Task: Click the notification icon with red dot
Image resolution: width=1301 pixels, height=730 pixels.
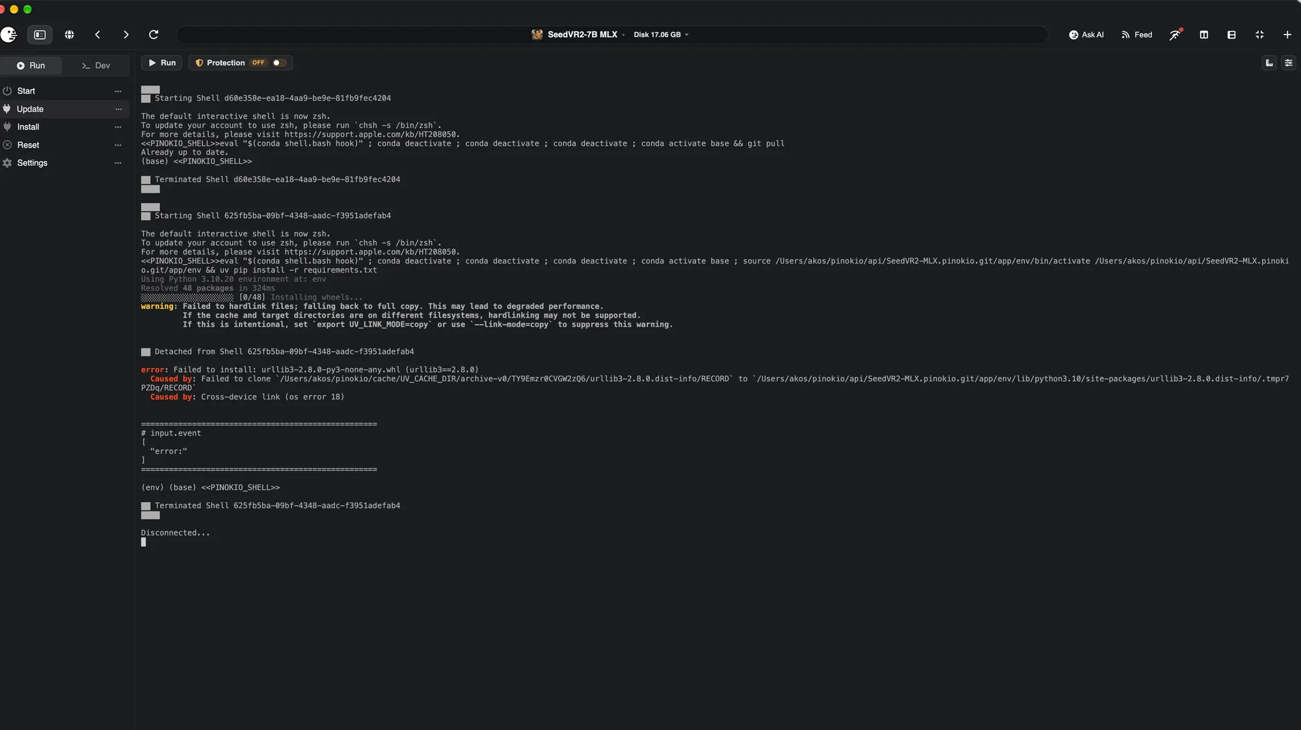Action: coord(1175,34)
